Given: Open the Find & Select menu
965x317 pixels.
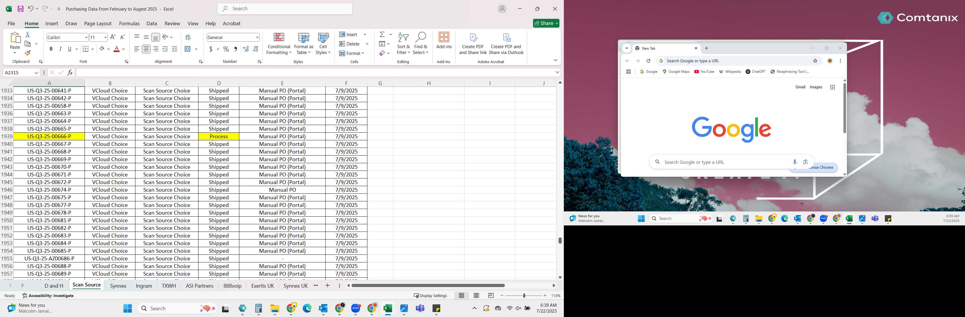Looking at the screenshot, I should click(x=420, y=44).
